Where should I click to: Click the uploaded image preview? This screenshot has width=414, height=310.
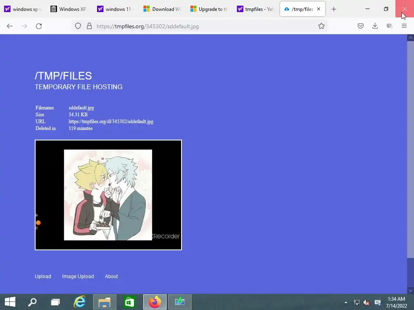(x=108, y=195)
